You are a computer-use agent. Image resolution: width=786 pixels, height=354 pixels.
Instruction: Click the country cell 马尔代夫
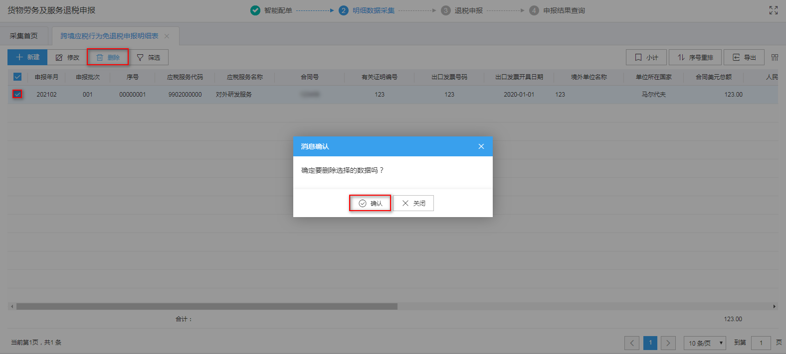pyautogui.click(x=654, y=94)
